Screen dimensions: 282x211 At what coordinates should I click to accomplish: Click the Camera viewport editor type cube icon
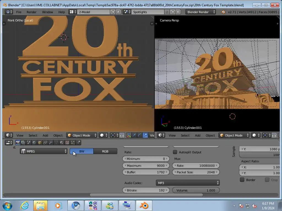coord(161,135)
